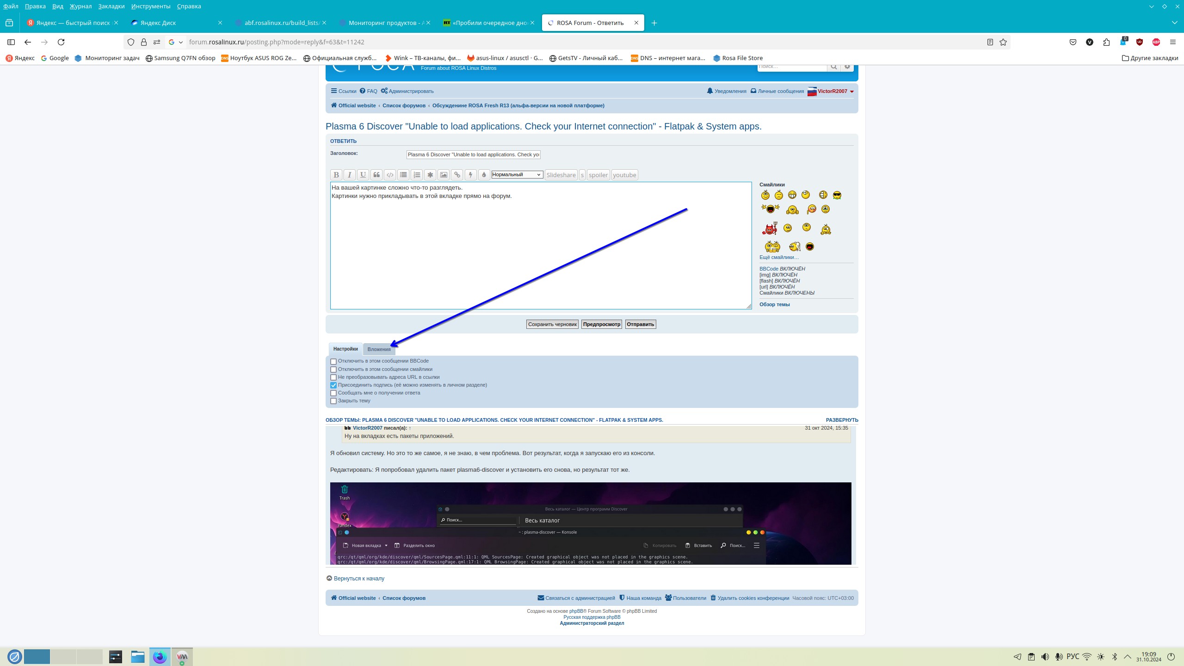Toggle bold formatting in the post editor
This screenshot has width=1184, height=666.
pyautogui.click(x=336, y=175)
